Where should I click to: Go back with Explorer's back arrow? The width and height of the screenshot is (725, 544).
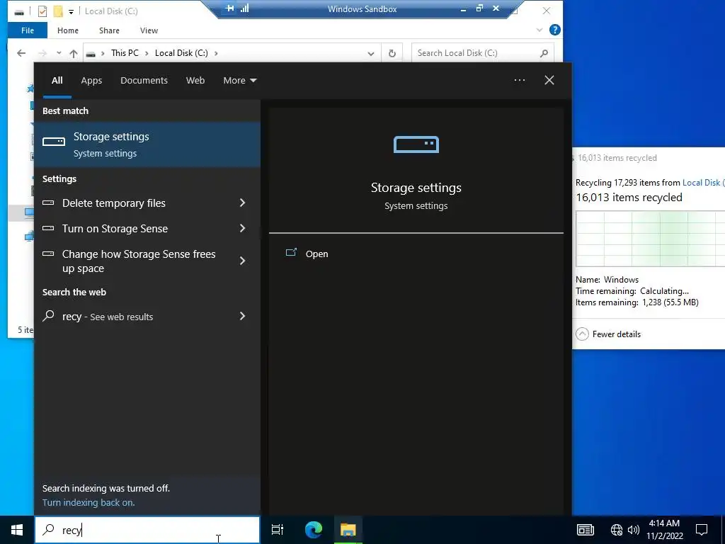point(21,53)
